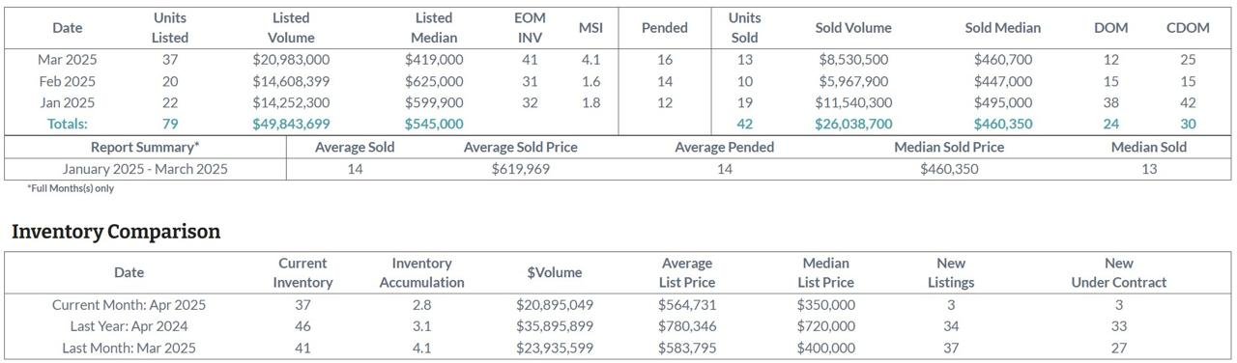Screen dimensions: 1237x363
Task: Select the Feb 2025 row date cell
Action: tap(68, 81)
